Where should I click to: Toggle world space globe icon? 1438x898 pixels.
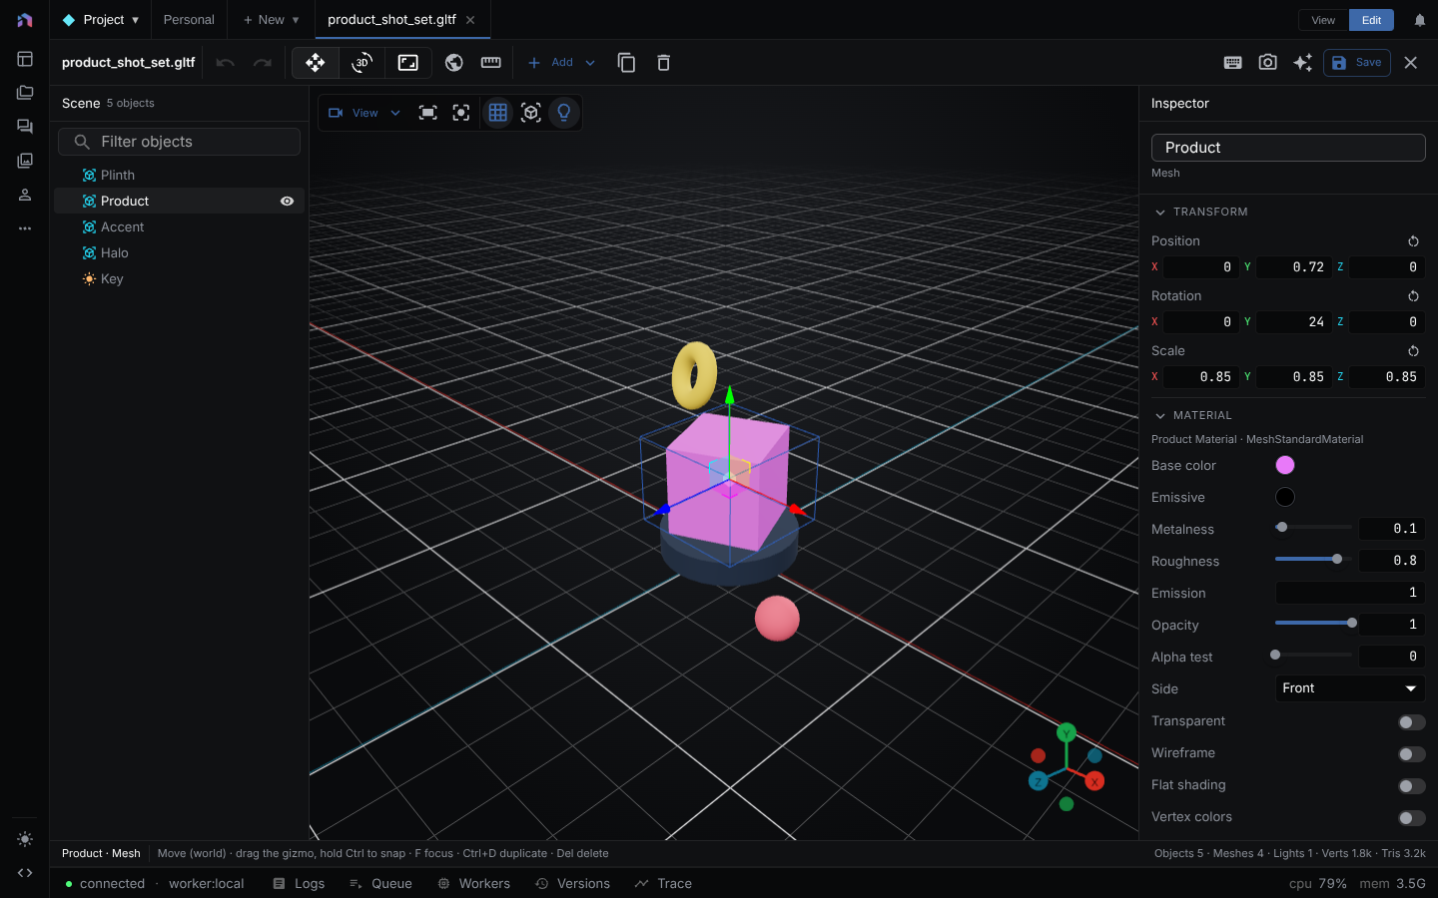tap(454, 63)
